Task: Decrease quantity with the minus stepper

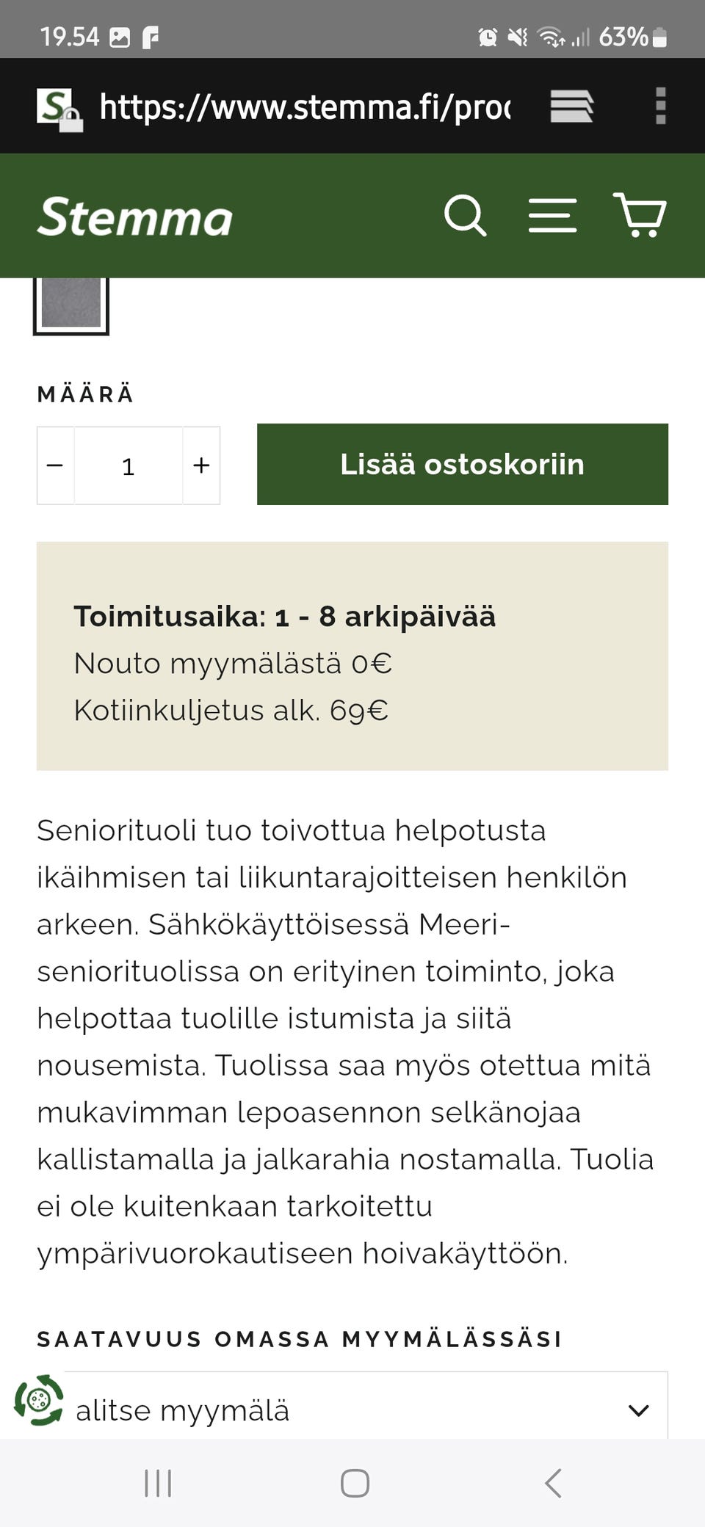Action: (55, 465)
